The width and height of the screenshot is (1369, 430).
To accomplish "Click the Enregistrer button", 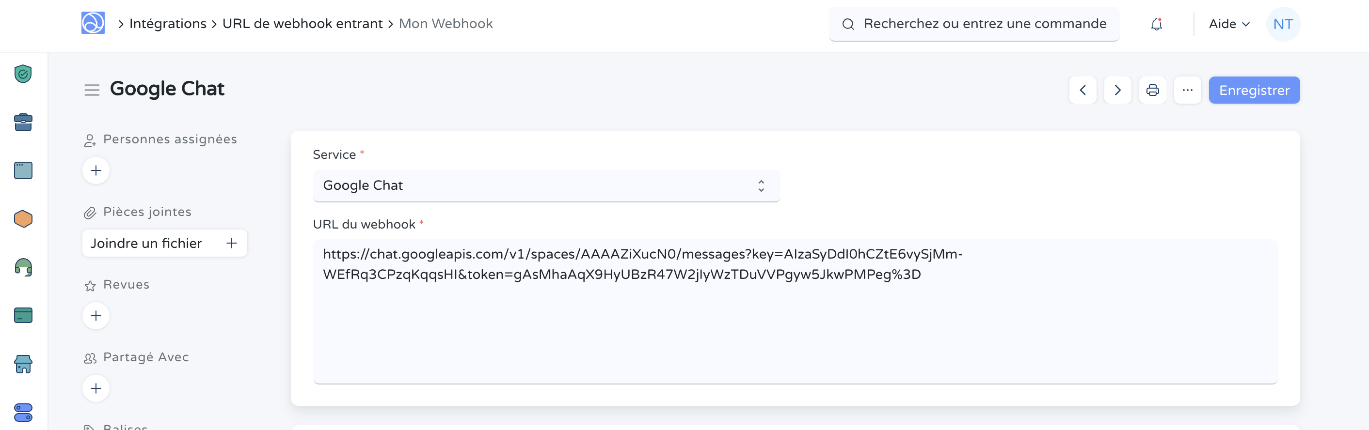I will 1254,90.
